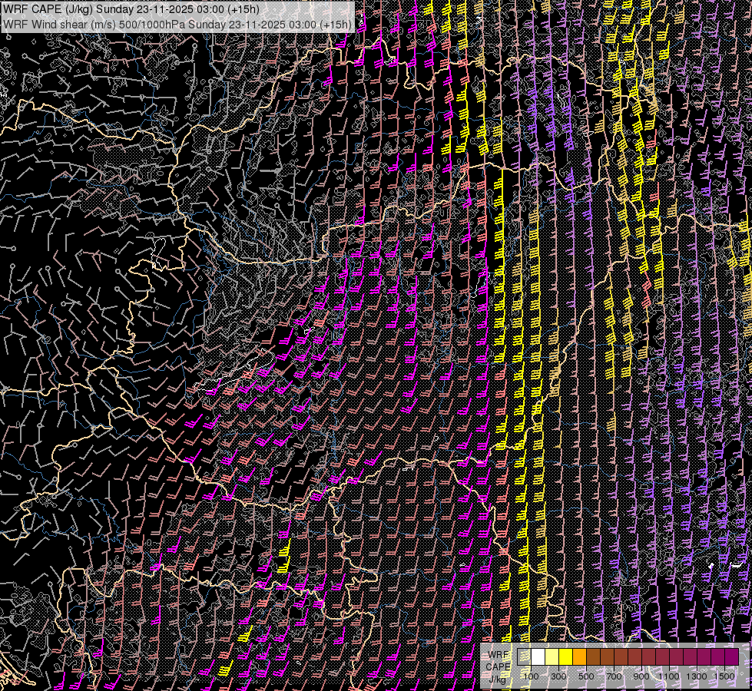Pick the swatch just left of 1500 tick
The image size is (752, 691).
click(x=718, y=657)
